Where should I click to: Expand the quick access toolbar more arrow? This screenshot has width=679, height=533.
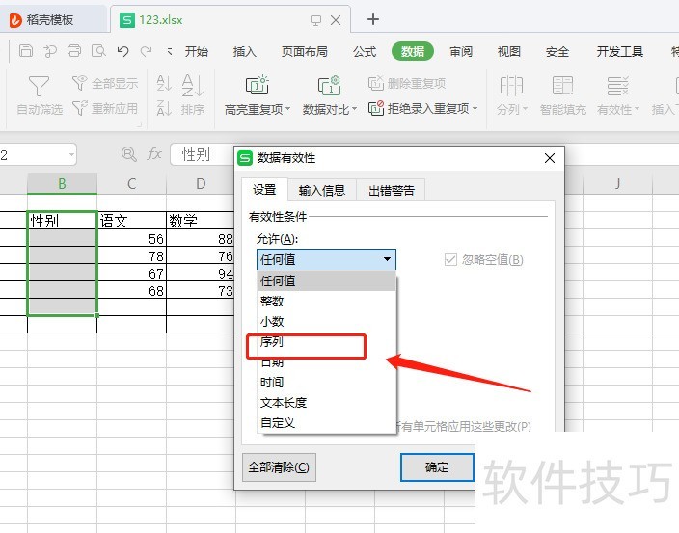[170, 51]
